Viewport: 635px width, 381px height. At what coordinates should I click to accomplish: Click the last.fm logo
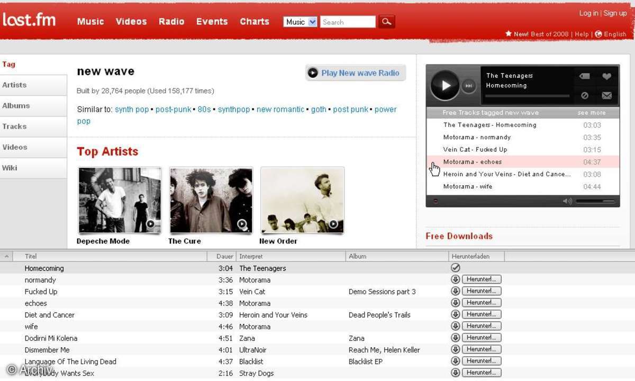coord(29,21)
